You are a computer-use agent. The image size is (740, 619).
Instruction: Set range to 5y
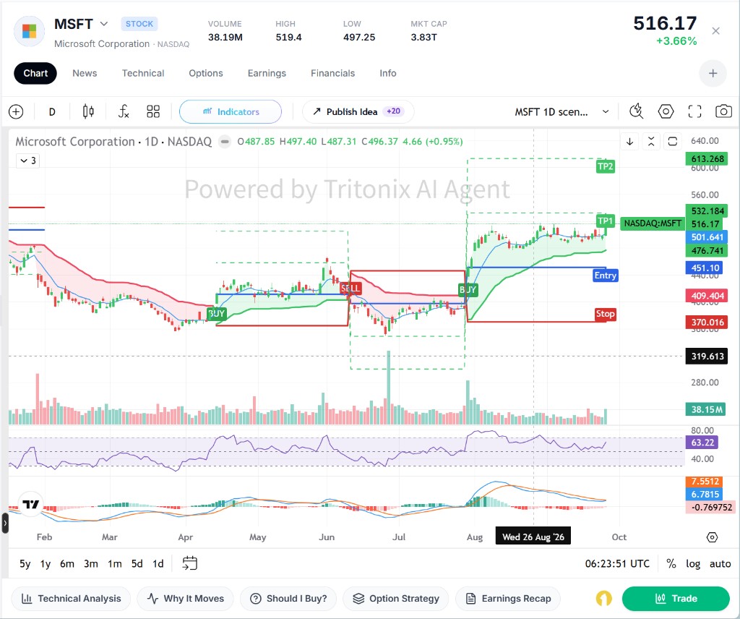coord(25,564)
